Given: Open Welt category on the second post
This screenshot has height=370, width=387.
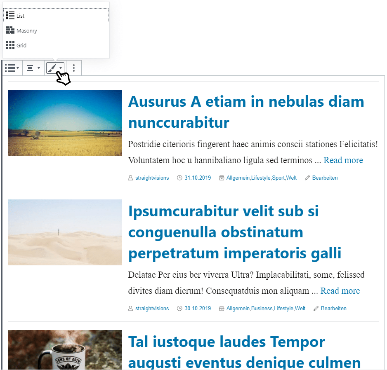Looking at the screenshot, I should [x=300, y=308].
